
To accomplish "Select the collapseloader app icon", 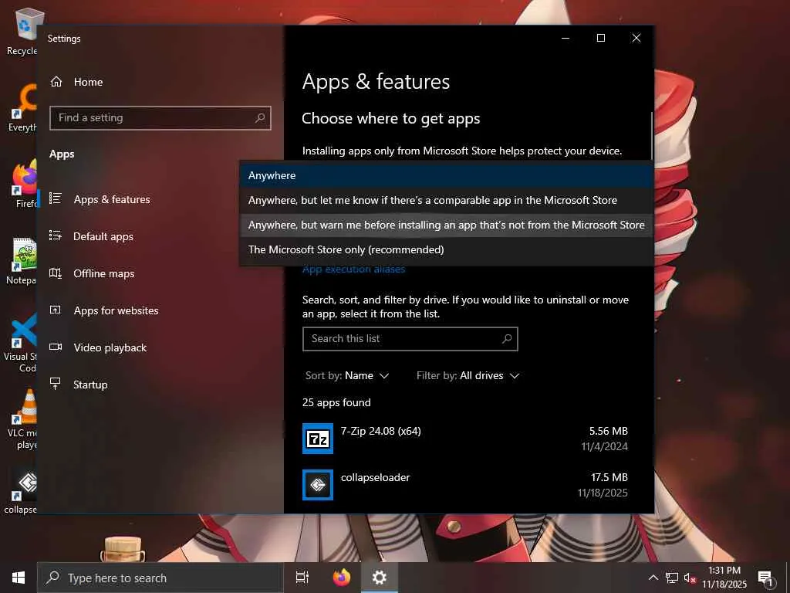I will (317, 485).
